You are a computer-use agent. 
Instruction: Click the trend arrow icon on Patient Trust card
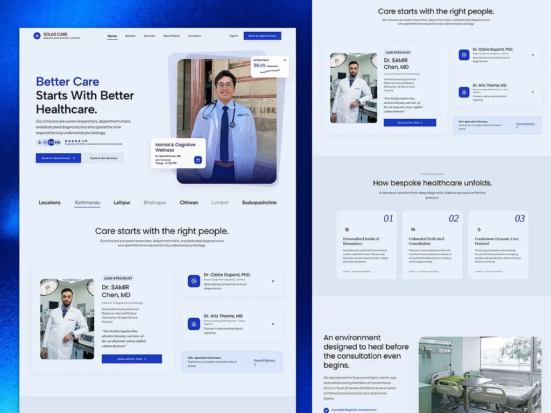pos(285,60)
